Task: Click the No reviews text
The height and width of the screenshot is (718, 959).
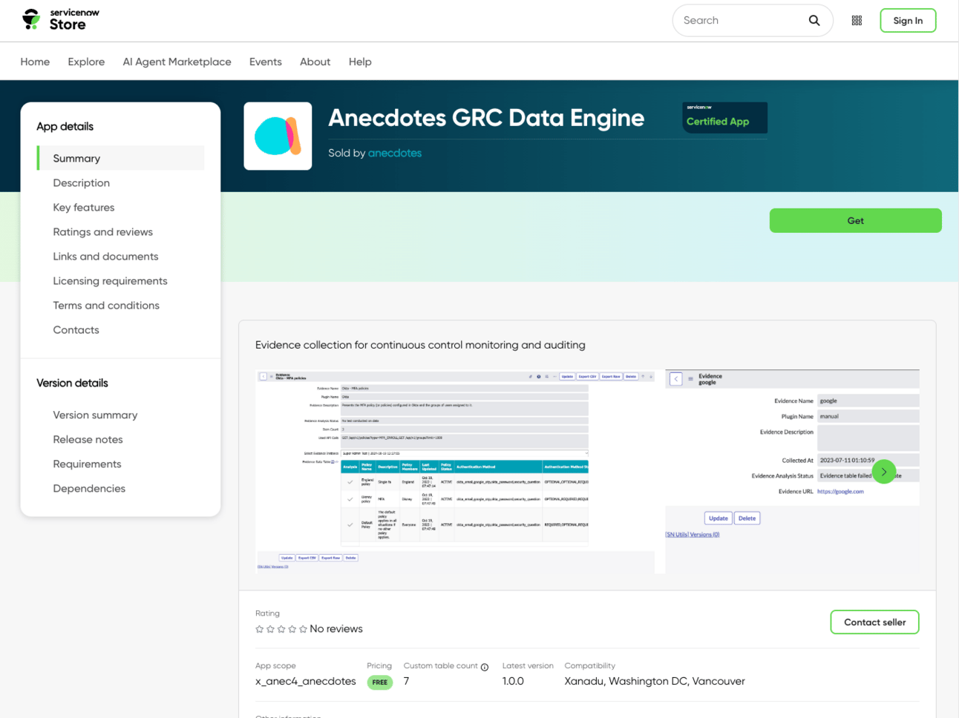Action: click(x=336, y=629)
